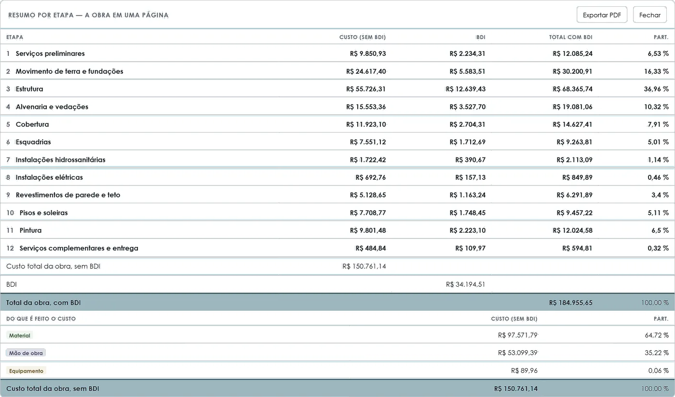Select Pisos e soleiras share 5,11 %
675x397 pixels.
pos(659,213)
